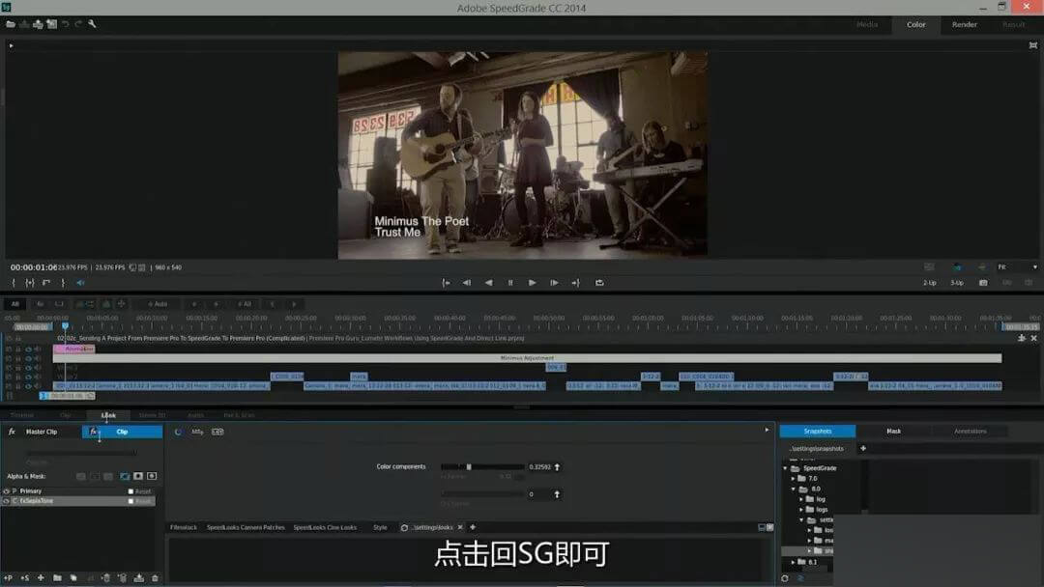Switch to the Render tab

coord(965,24)
